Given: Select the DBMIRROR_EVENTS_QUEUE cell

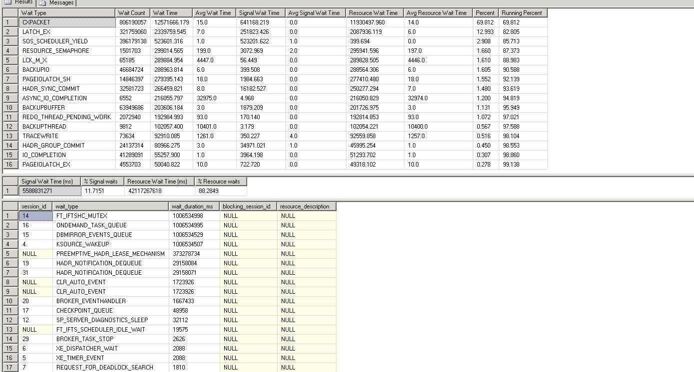Looking at the screenshot, I should [x=111, y=235].
